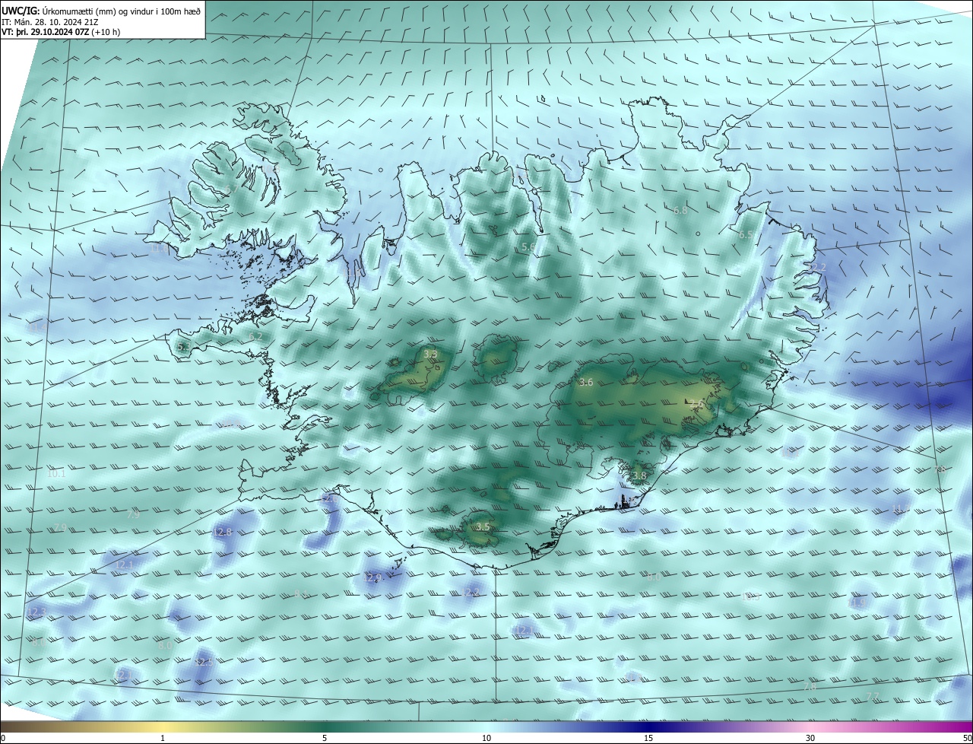Click the 15 tick on the colour scale
The width and height of the screenshot is (973, 744).
[648, 738]
